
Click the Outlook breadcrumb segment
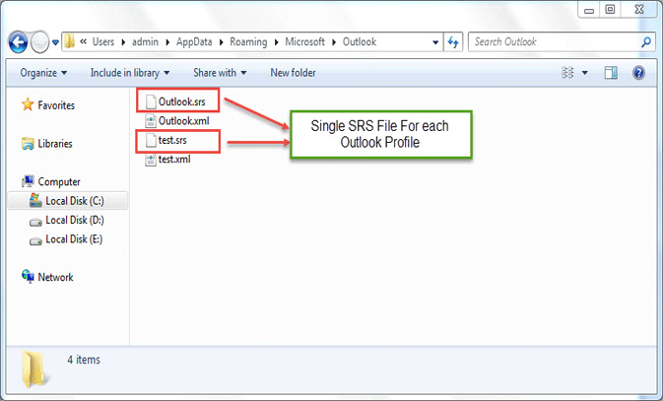(360, 41)
